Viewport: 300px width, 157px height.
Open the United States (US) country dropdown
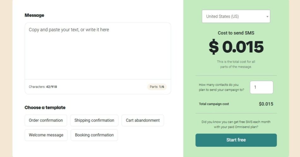[236, 16]
